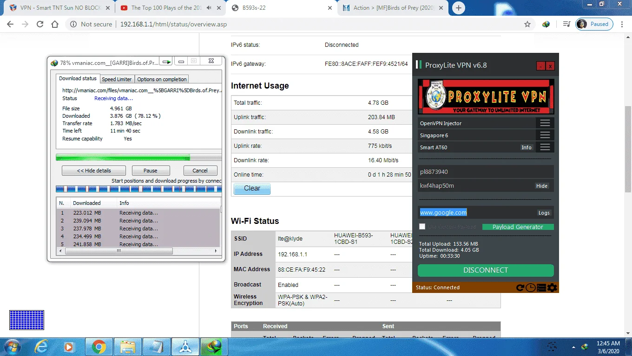Open the Options on completion tab
Screen dimensions: 632x356
tap(162, 79)
